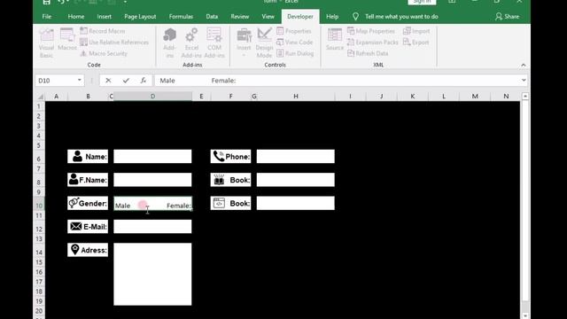Select row 10 header
Image resolution: width=567 pixels, height=319 pixels.
click(39, 203)
